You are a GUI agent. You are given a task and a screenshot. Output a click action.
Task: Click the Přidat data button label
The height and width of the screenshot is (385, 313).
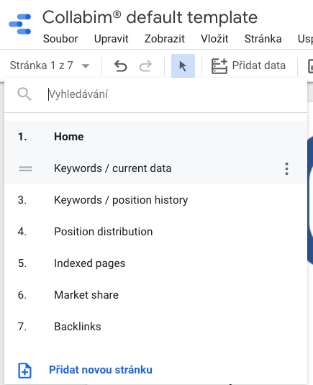tap(259, 65)
